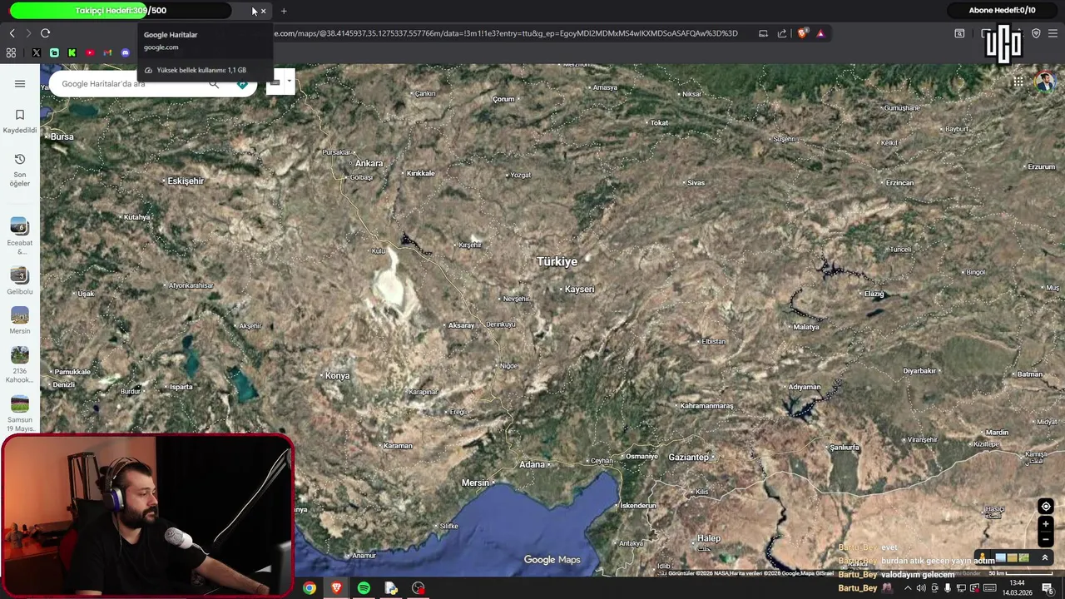Screen dimensions: 1065x599
Task: Open Brave Rewards triangle icon
Action: coord(820,33)
